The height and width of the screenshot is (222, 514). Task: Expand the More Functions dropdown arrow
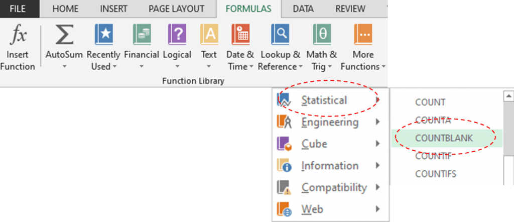(x=383, y=67)
